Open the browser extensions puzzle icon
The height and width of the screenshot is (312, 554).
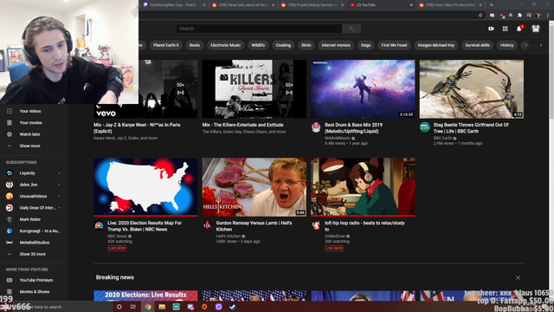[x=519, y=16]
